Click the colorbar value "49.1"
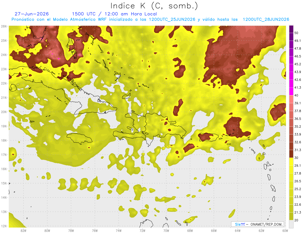 (x=298, y=41)
